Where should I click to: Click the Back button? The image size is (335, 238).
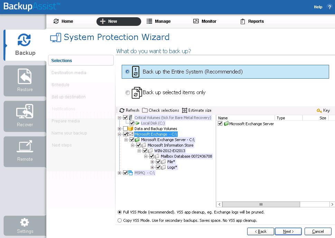[260, 231]
